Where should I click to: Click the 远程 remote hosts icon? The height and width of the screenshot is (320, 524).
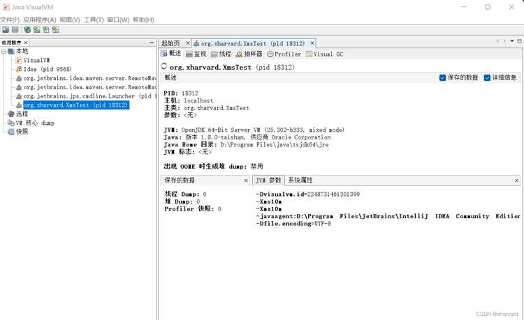(x=11, y=114)
